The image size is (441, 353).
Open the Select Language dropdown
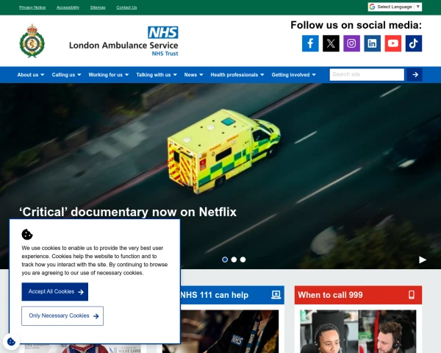click(395, 7)
